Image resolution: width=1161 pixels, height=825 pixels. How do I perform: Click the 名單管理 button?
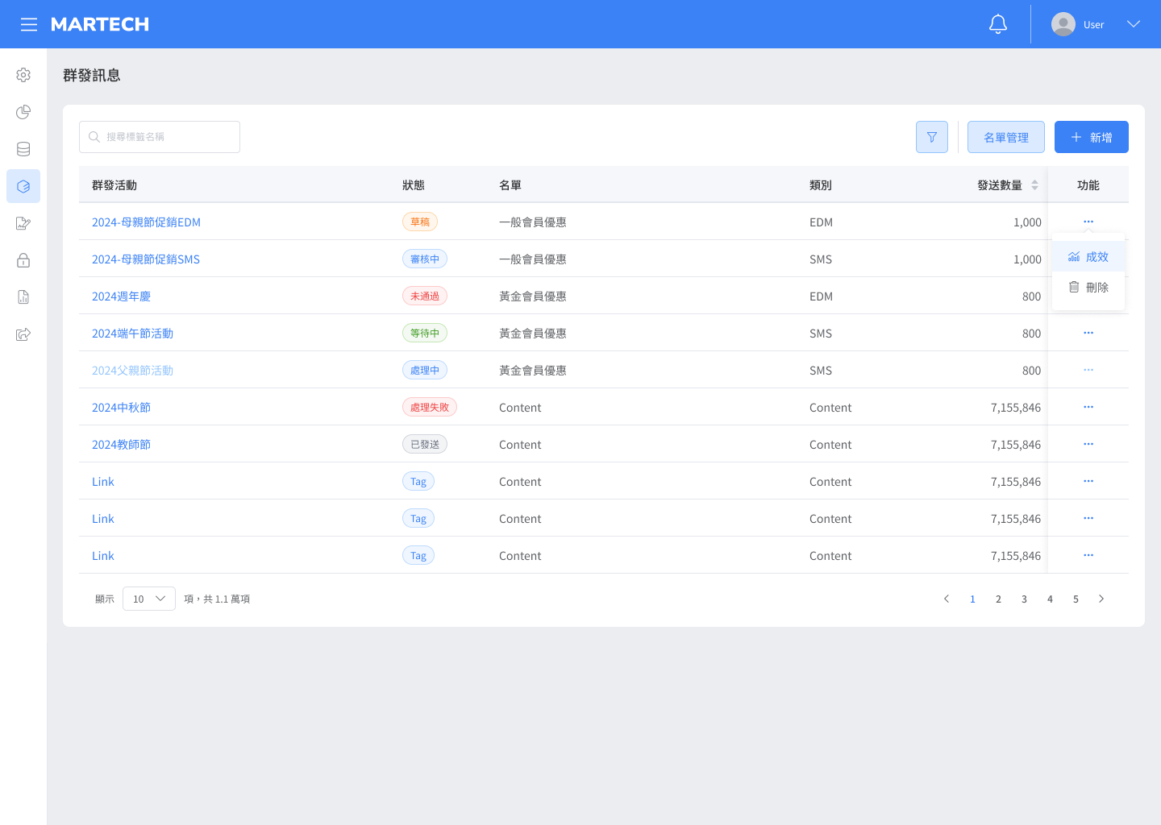1005,137
